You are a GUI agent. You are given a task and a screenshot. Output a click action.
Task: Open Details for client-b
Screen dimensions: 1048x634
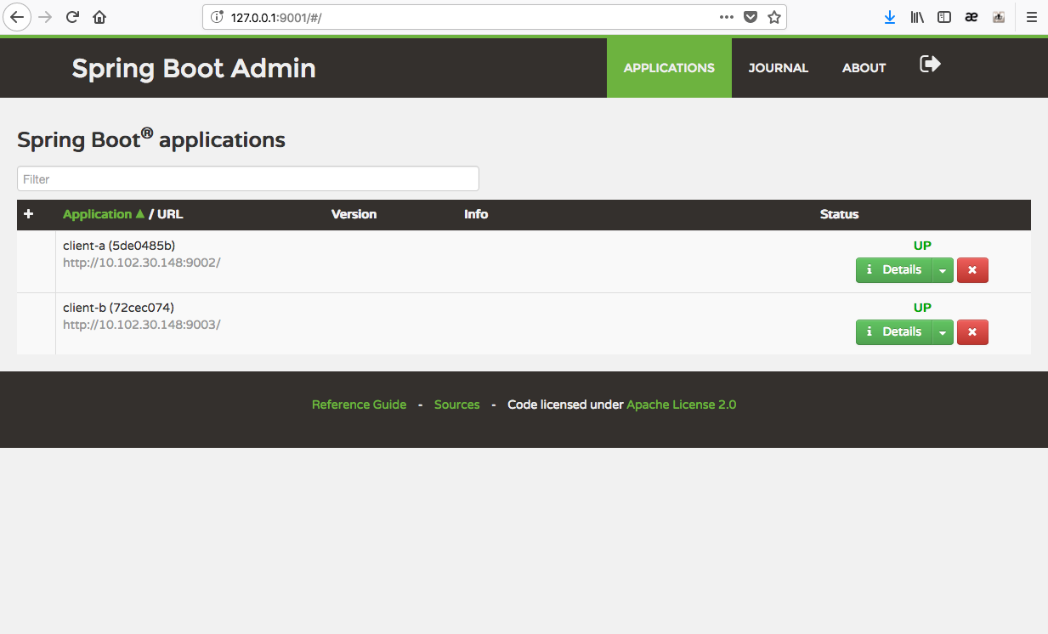pyautogui.click(x=894, y=332)
